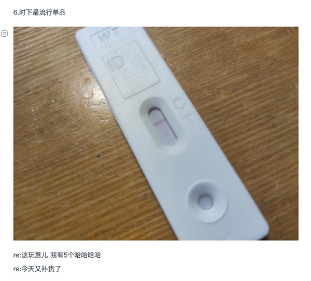The width and height of the screenshot is (311, 281).
Task: Click the text "哈哈哈哈" in first reply
Action: [88, 255]
